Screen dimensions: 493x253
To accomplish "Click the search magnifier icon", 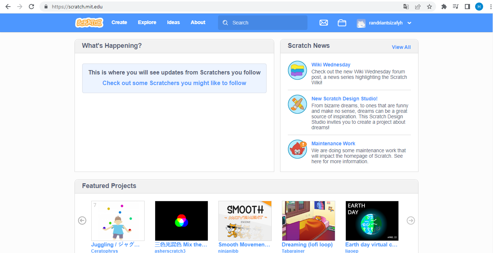I will point(225,23).
